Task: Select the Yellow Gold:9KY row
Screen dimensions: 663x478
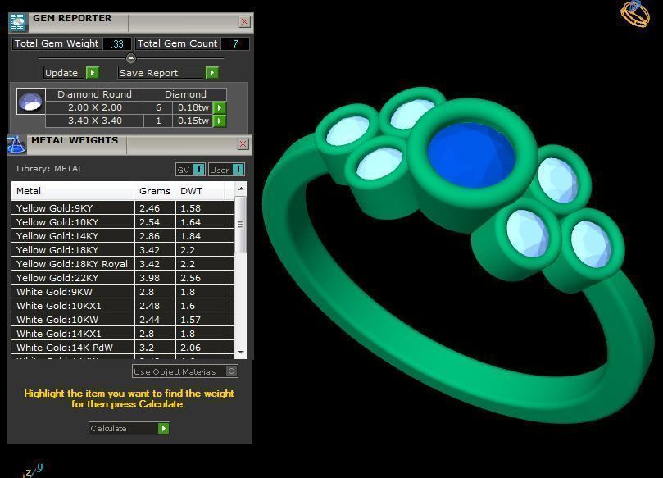Action: 123,208
